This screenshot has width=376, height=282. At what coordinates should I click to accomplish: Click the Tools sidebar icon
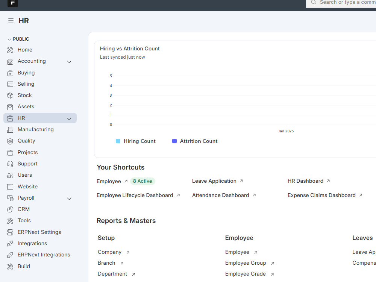click(10, 221)
